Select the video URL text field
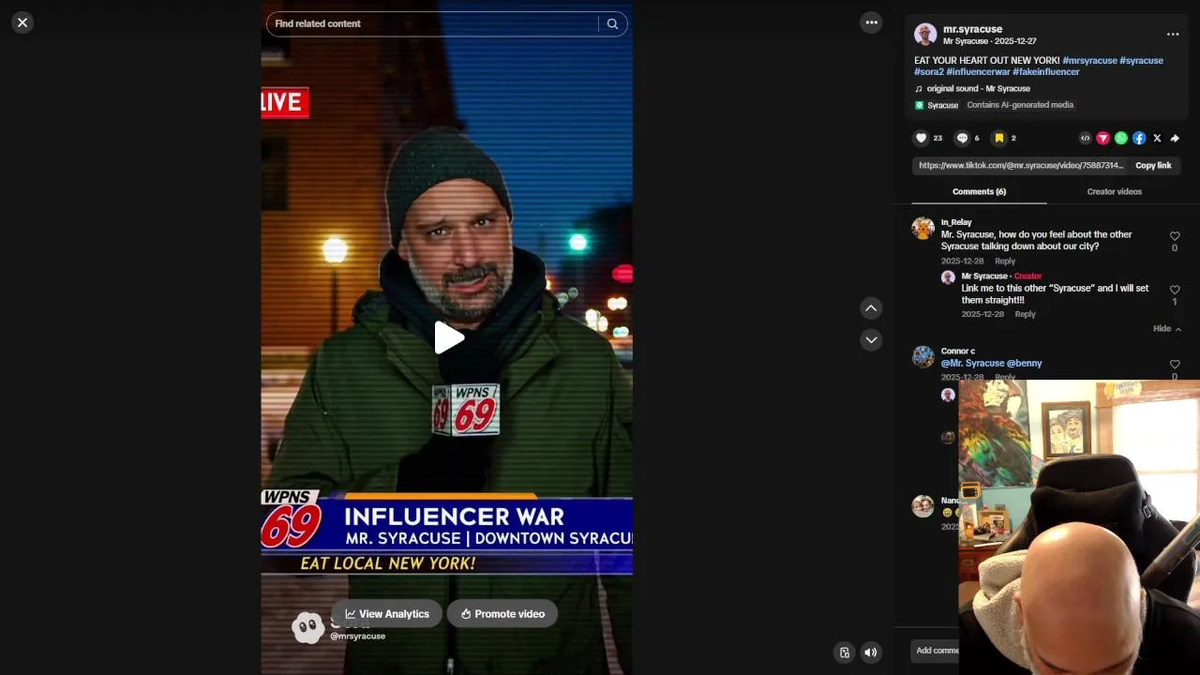 point(1020,166)
